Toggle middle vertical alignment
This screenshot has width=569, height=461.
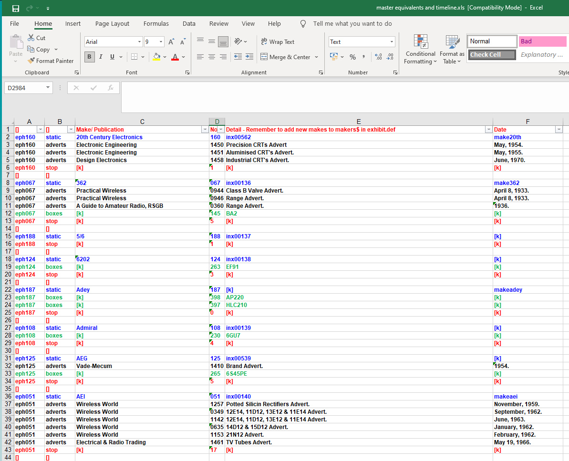click(x=212, y=41)
